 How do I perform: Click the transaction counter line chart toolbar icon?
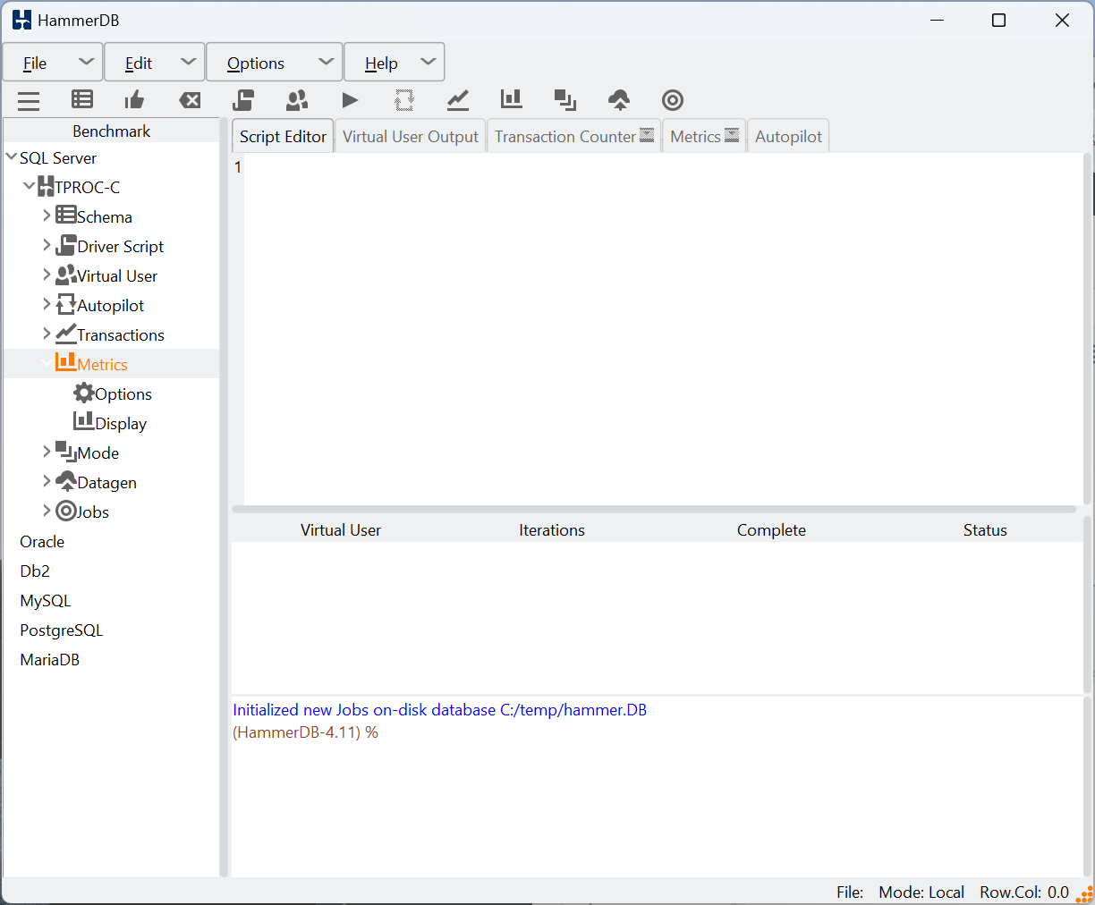pyautogui.click(x=458, y=99)
